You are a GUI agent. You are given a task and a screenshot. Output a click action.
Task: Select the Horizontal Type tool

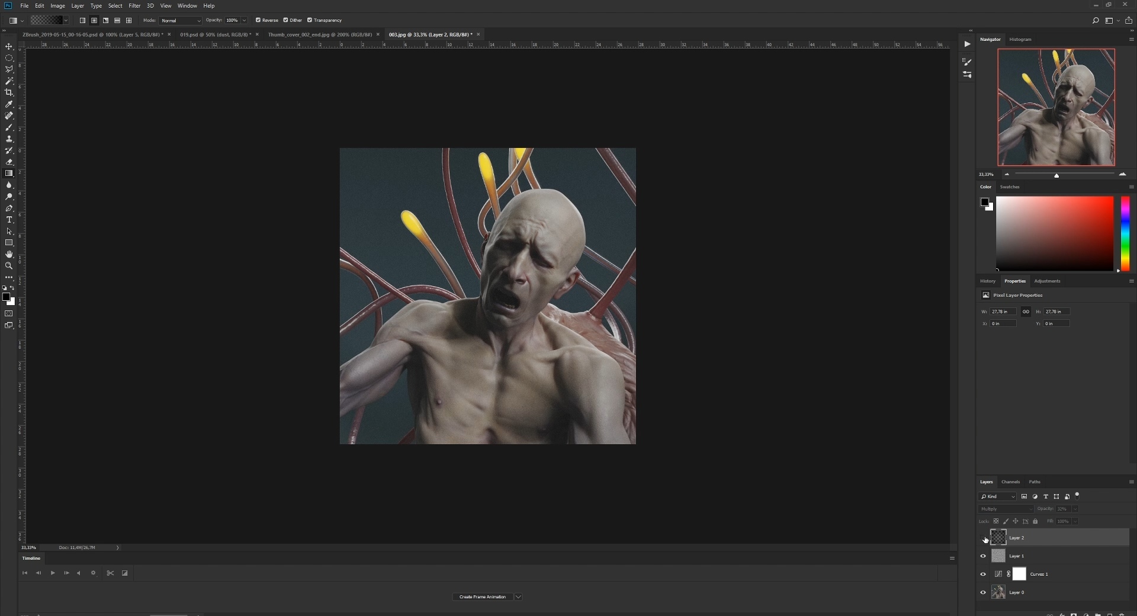click(9, 220)
